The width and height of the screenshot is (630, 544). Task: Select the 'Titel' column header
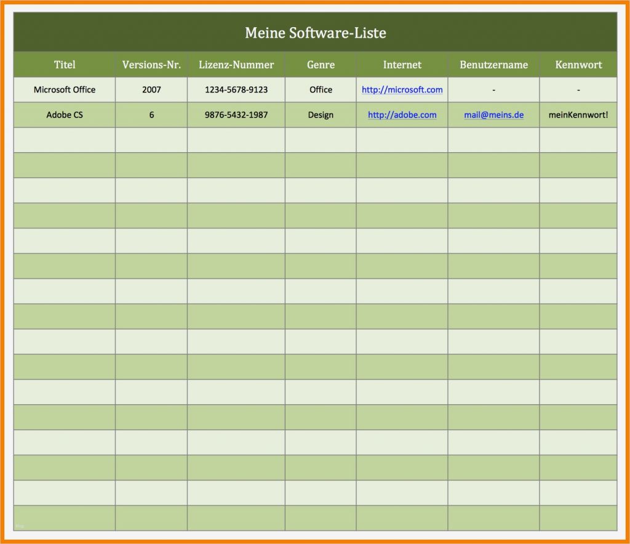(64, 64)
